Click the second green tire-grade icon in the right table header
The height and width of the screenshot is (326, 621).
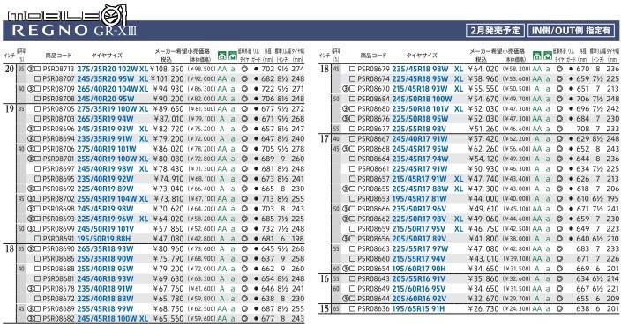click(547, 56)
